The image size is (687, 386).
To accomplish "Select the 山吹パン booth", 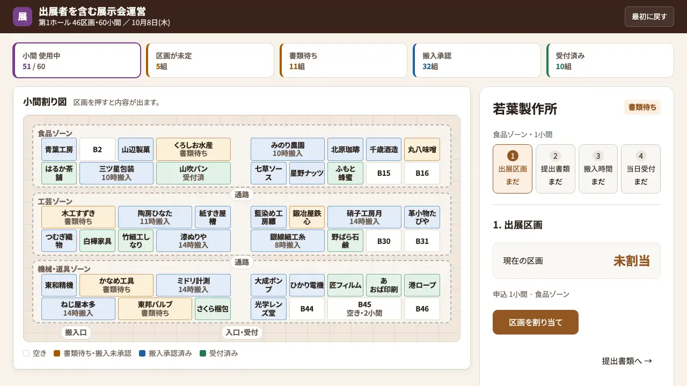I will 193,173.
